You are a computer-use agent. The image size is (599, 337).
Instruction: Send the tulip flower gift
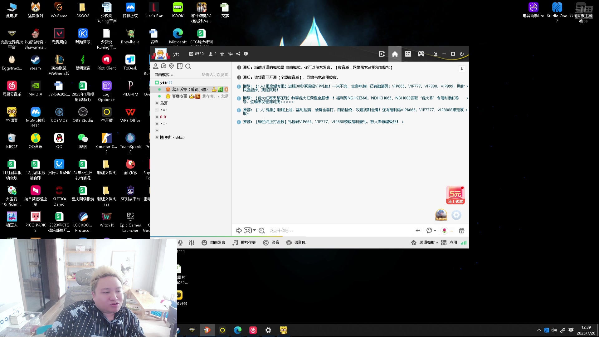tap(444, 231)
